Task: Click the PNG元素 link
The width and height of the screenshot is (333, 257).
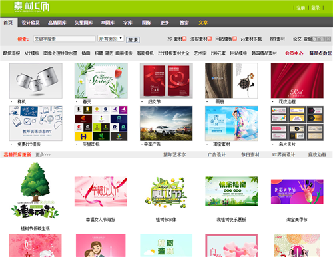Action: point(218,53)
